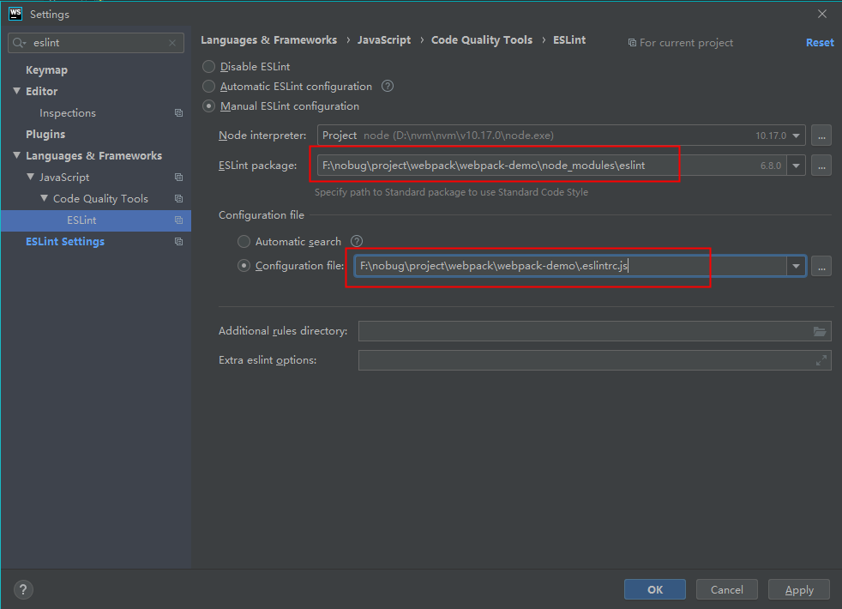The height and width of the screenshot is (609, 842).
Task: Open Plugins settings page
Action: click(x=45, y=135)
